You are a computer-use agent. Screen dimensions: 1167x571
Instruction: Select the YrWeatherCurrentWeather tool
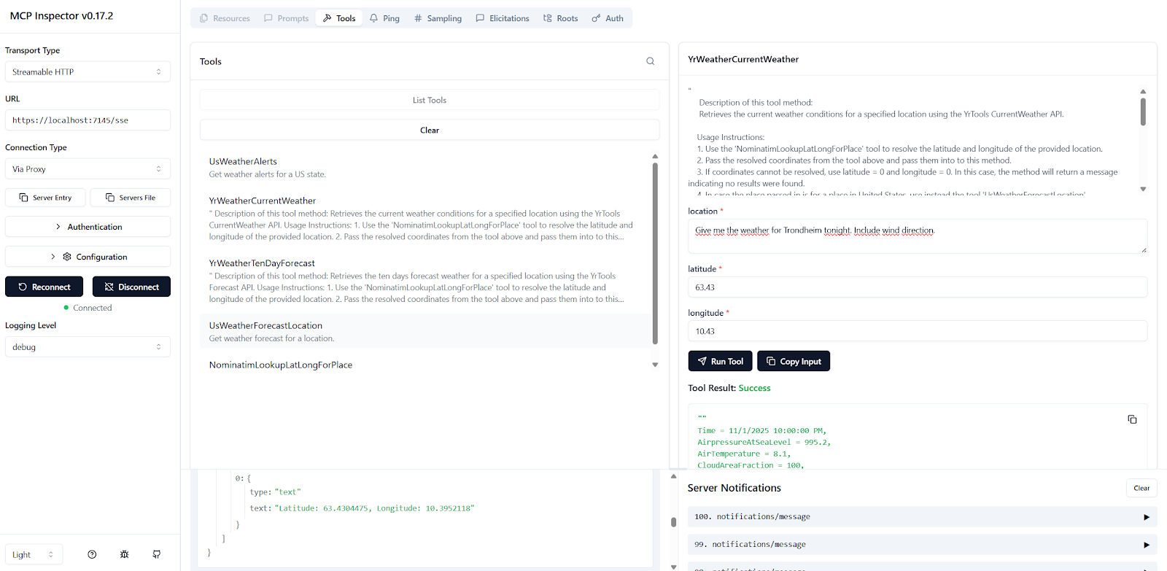pyautogui.click(x=425, y=218)
